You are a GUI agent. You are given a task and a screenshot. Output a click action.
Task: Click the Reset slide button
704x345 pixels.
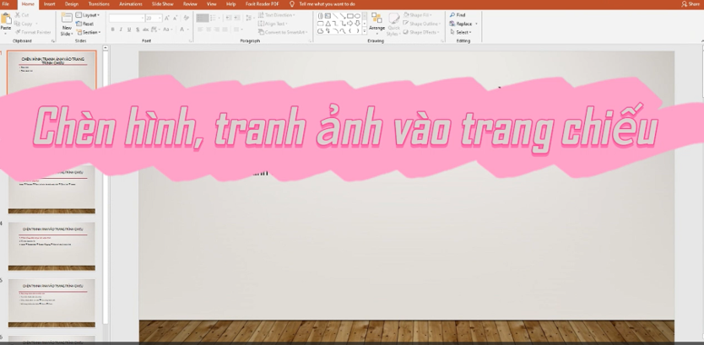85,24
